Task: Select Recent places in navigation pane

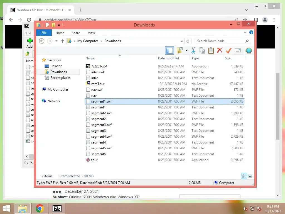Action: point(60,78)
